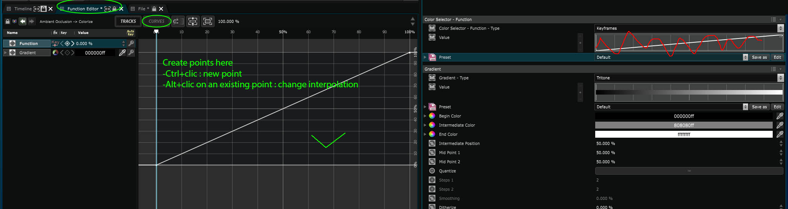This screenshot has width=788, height=209.
Task: Pick Begin Color with eyedropper
Action: 780,116
